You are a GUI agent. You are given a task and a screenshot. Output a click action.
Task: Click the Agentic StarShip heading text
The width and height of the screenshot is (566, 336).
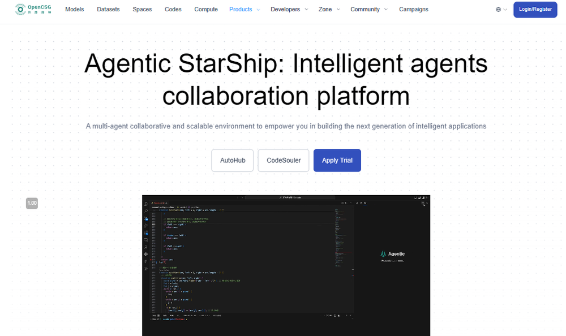pos(286,79)
